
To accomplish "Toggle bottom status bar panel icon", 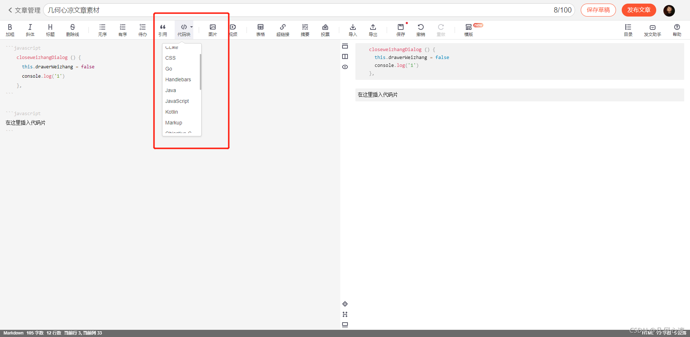I will (345, 324).
